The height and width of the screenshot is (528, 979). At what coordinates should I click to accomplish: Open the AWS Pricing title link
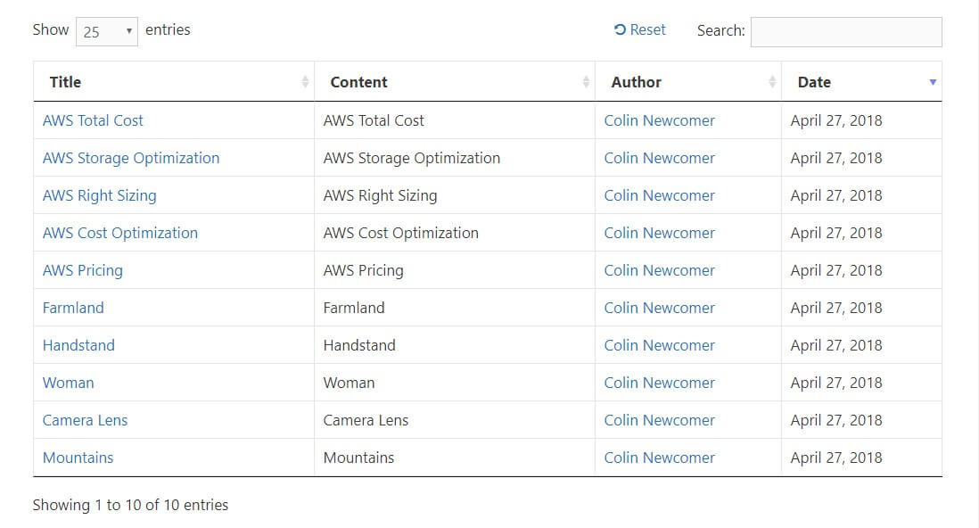pos(82,270)
